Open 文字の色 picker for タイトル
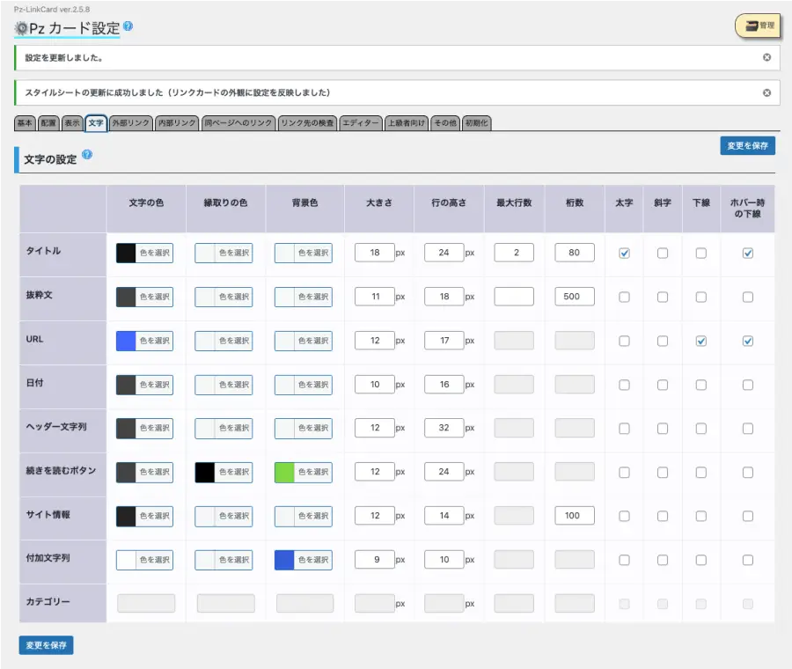Screen dimensions: 792x669 tap(145, 254)
